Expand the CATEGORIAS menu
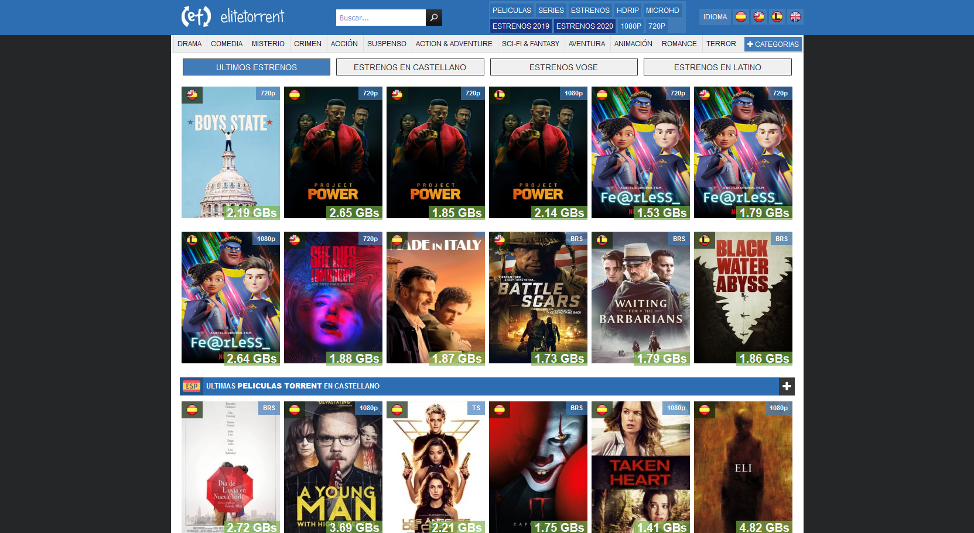This screenshot has height=533, width=974. tap(773, 44)
